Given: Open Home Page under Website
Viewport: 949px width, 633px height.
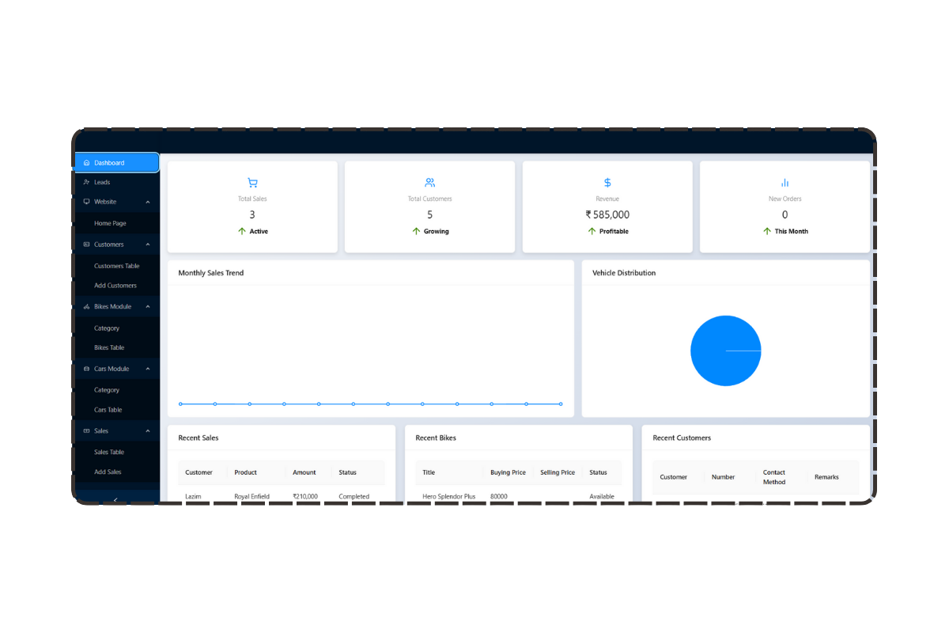Looking at the screenshot, I should pyautogui.click(x=110, y=223).
